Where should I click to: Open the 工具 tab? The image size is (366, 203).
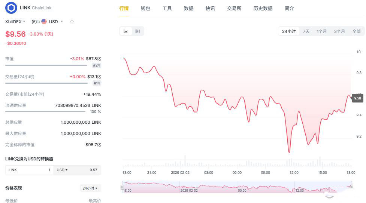(167, 8)
